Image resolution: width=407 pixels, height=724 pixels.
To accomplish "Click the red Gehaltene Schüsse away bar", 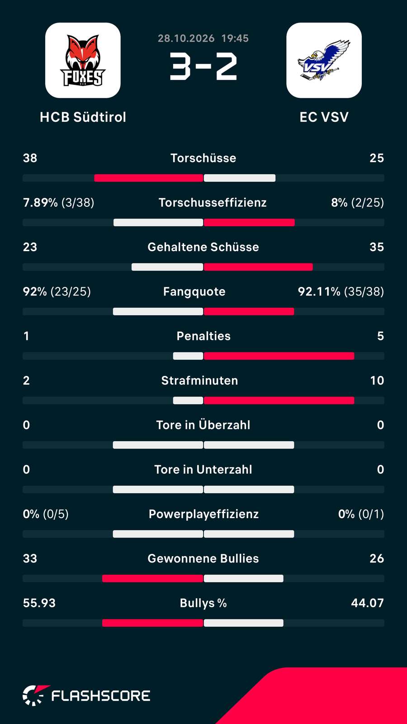I will coord(258,267).
